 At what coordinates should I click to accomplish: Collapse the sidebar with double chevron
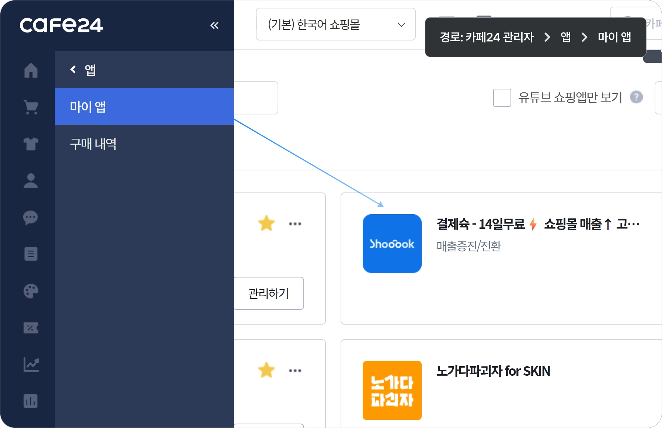(x=214, y=25)
